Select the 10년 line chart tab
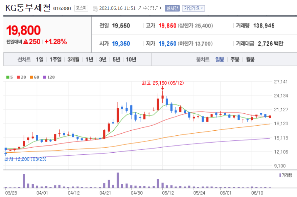The height and width of the screenshot is (197, 297). click(131, 60)
